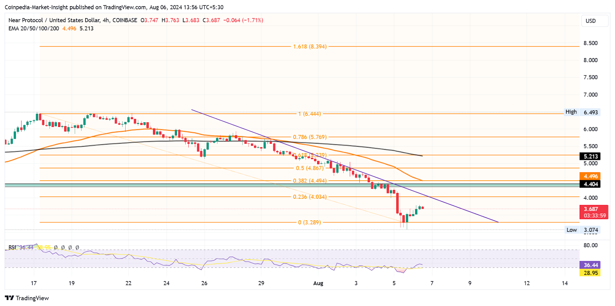Click the 14 date on time axis
615x306 pixels.
[565, 283]
